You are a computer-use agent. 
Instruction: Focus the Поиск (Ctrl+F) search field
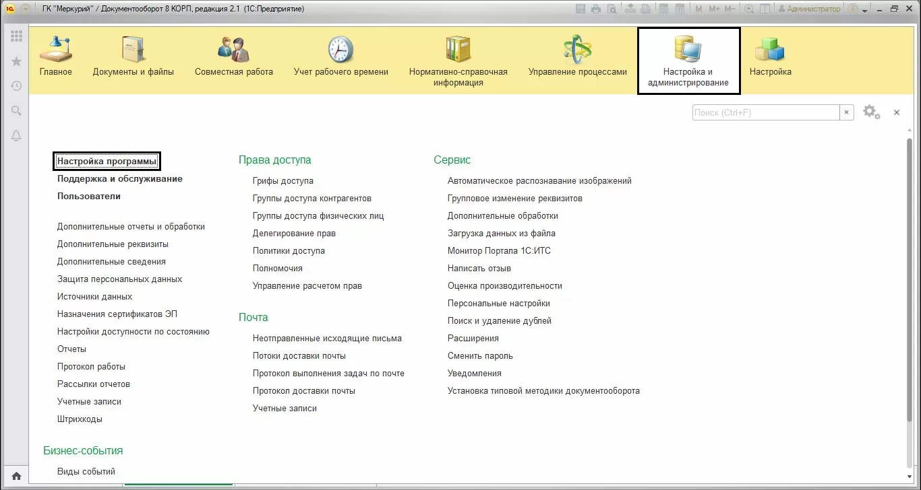coord(766,112)
